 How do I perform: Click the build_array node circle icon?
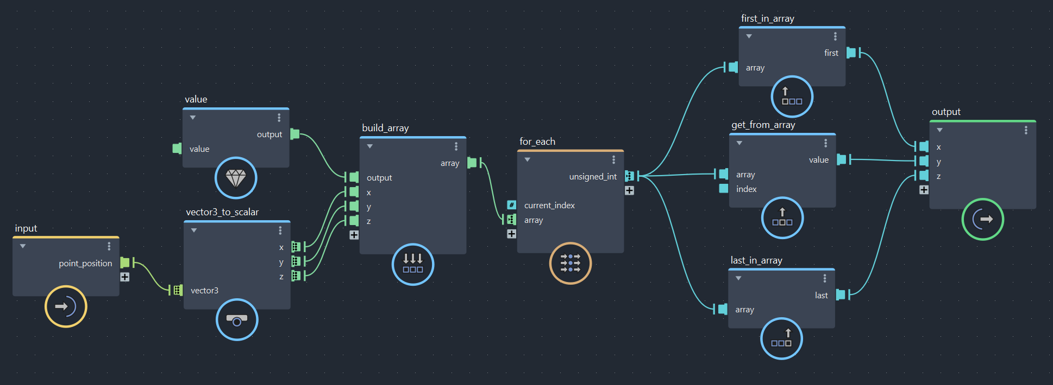pos(413,264)
